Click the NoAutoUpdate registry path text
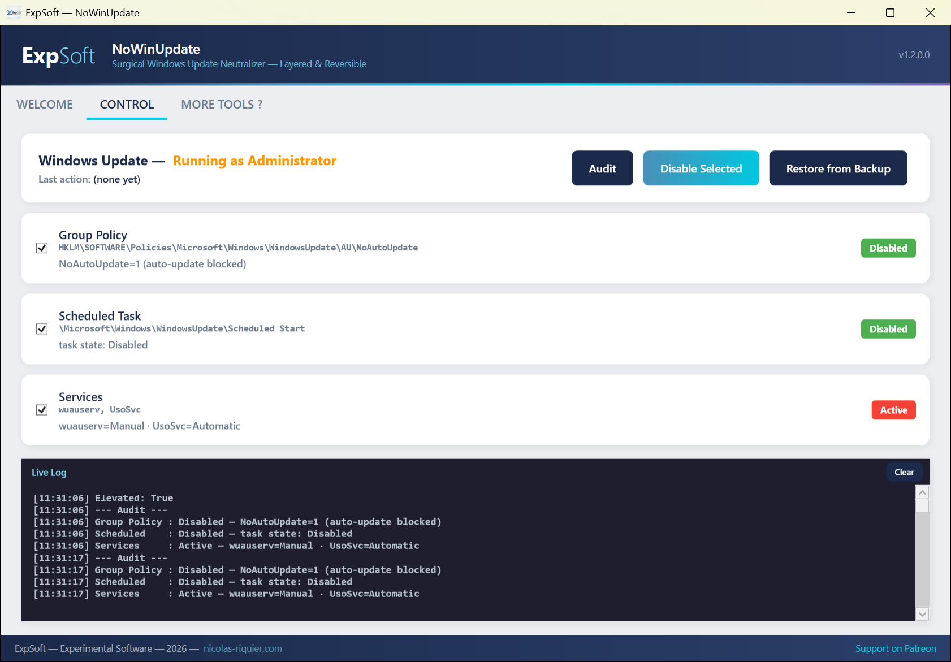 point(238,248)
